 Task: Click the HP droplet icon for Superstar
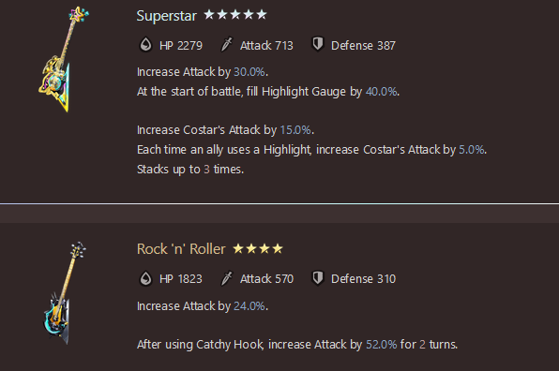(x=145, y=45)
